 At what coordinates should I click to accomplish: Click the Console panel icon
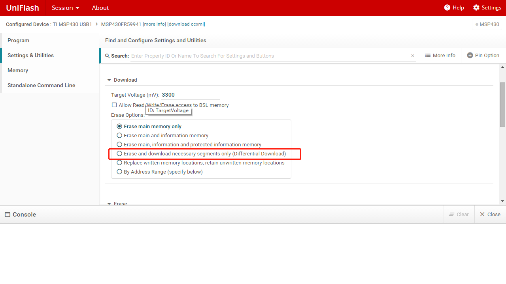8,215
